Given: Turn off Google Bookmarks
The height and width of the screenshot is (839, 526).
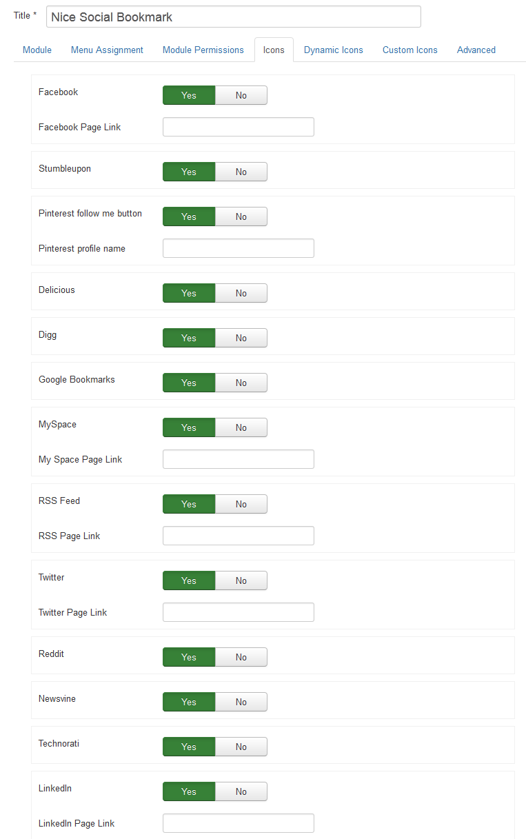Looking at the screenshot, I should pyautogui.click(x=241, y=383).
